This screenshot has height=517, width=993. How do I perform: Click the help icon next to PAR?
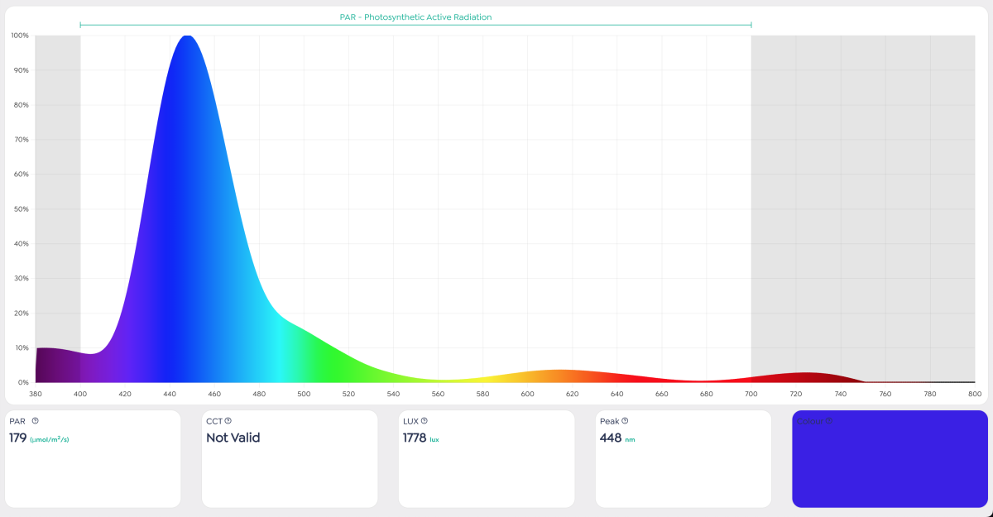[x=35, y=421]
